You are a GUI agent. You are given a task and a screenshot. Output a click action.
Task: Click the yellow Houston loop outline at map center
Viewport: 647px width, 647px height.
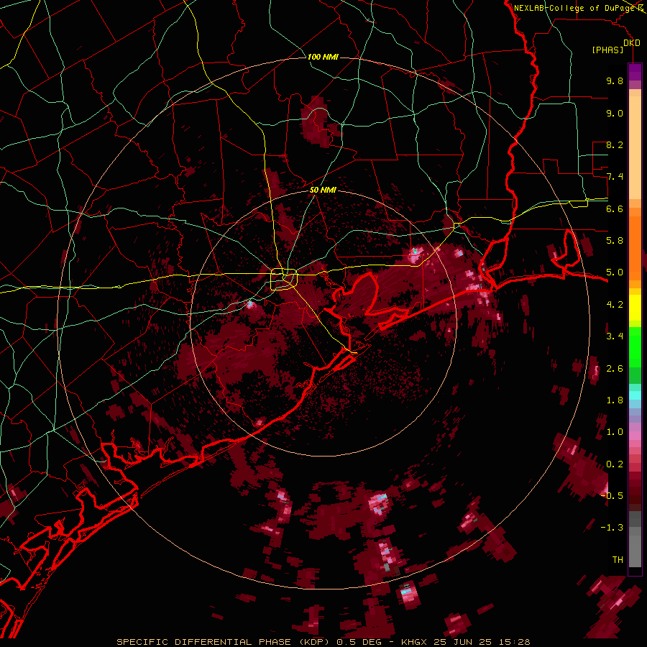point(284,280)
